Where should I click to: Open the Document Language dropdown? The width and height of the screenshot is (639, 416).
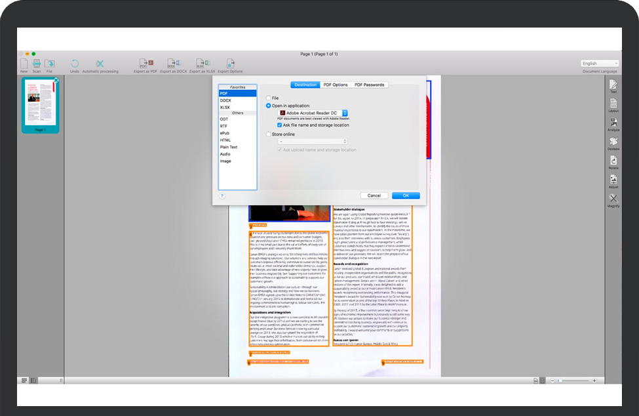(599, 64)
